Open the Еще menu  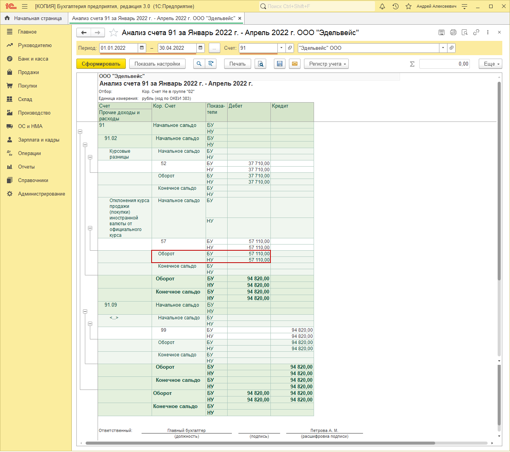click(x=490, y=64)
